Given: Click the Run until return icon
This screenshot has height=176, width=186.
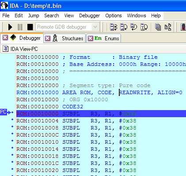Looking at the screenshot, I should (x=134, y=27).
